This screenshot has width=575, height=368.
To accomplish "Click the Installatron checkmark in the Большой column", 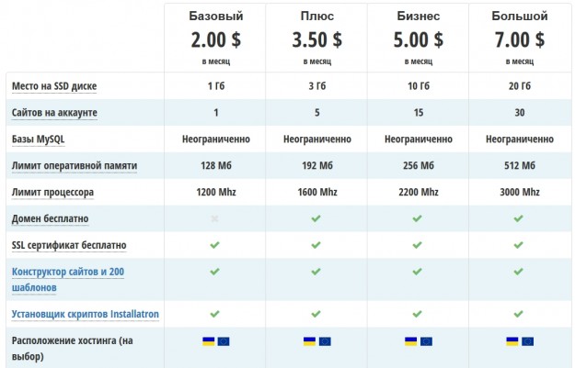I will click(519, 314).
